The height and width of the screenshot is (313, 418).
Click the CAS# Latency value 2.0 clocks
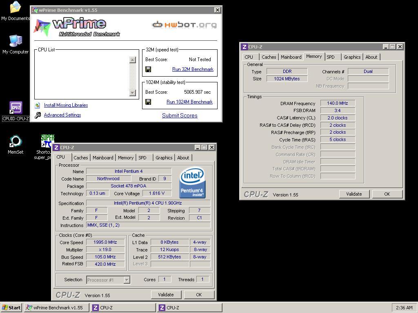click(338, 118)
